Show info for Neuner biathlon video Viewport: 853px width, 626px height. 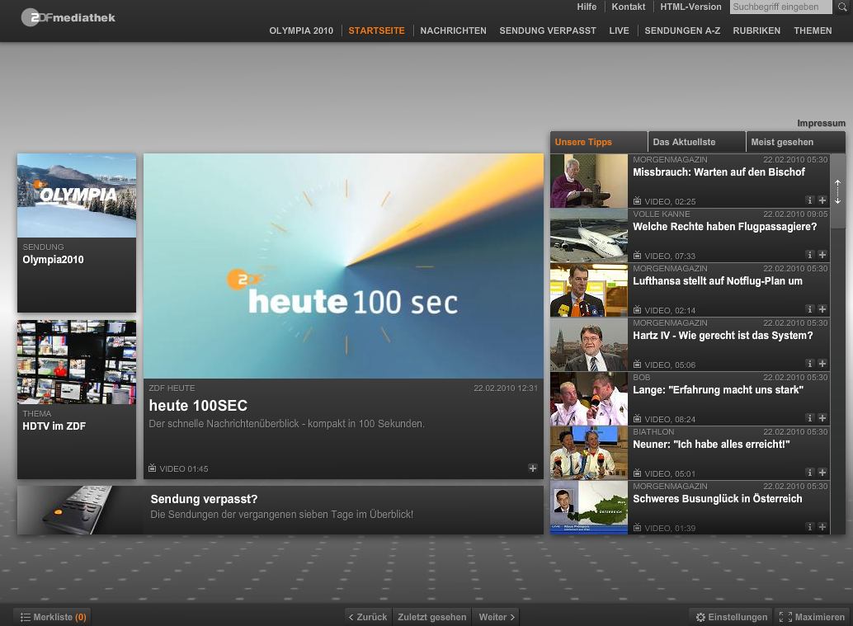tap(810, 473)
